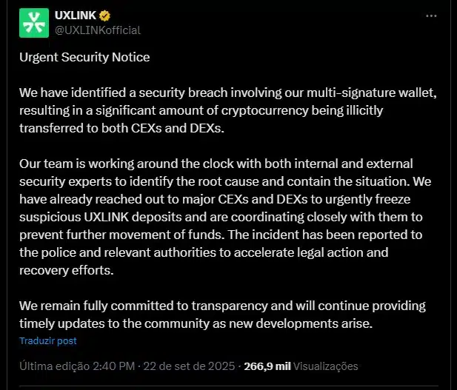This screenshot has width=457, height=390.
Task: Open the three-dot more options menu
Action: point(431,16)
